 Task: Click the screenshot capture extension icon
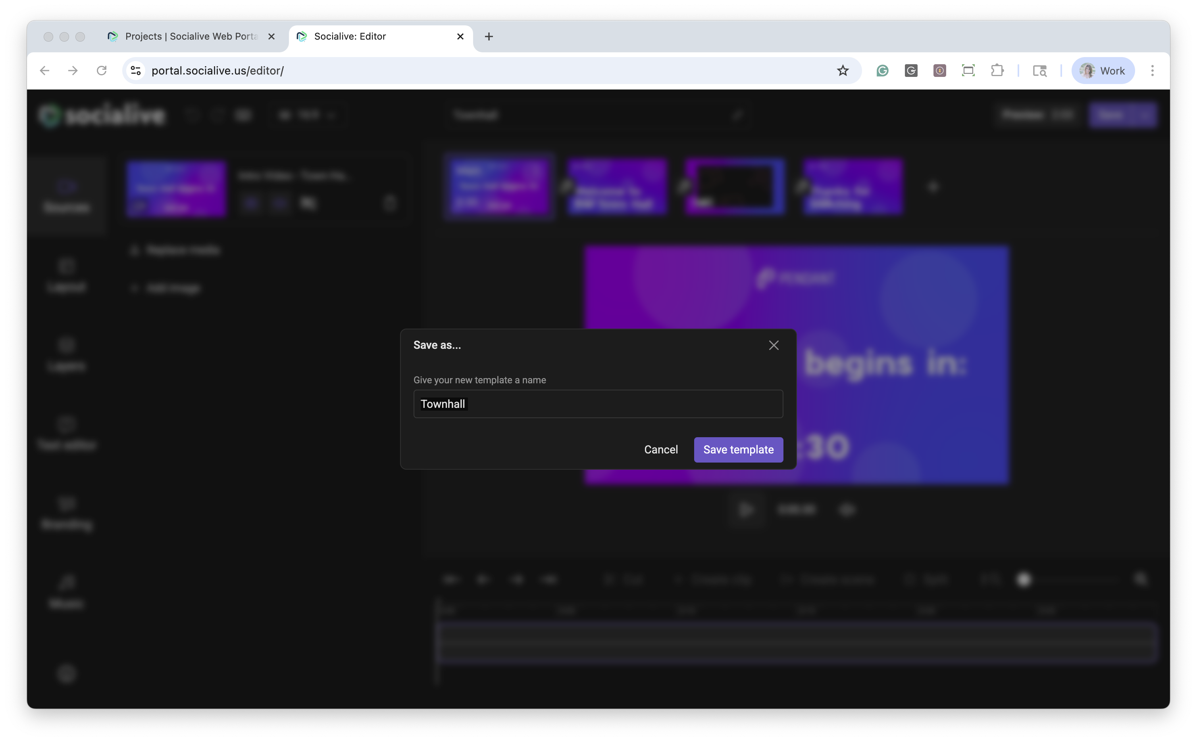(x=968, y=71)
